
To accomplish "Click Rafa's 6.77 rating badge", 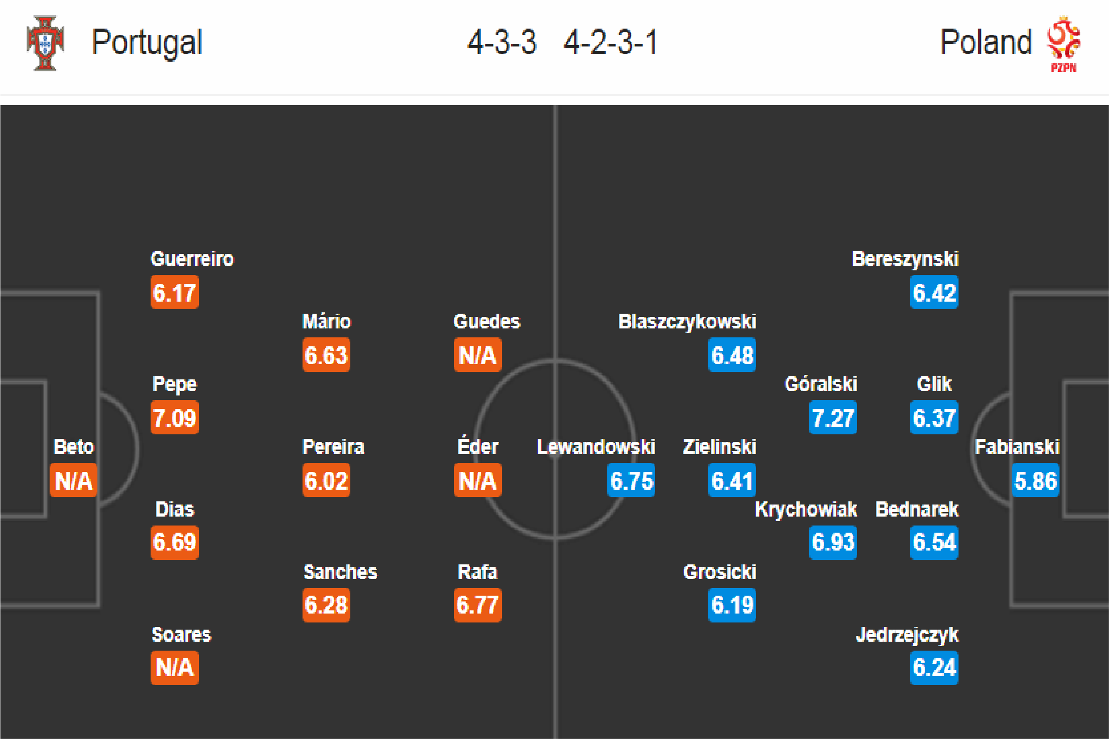I will coord(478,605).
